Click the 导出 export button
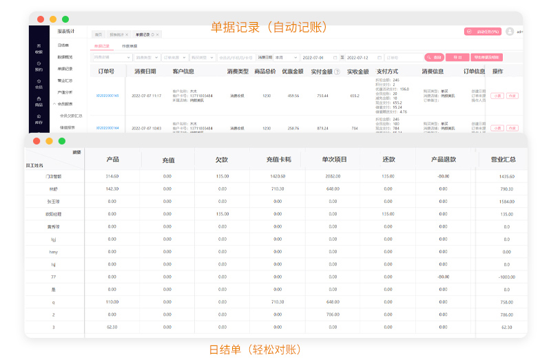 (457, 58)
